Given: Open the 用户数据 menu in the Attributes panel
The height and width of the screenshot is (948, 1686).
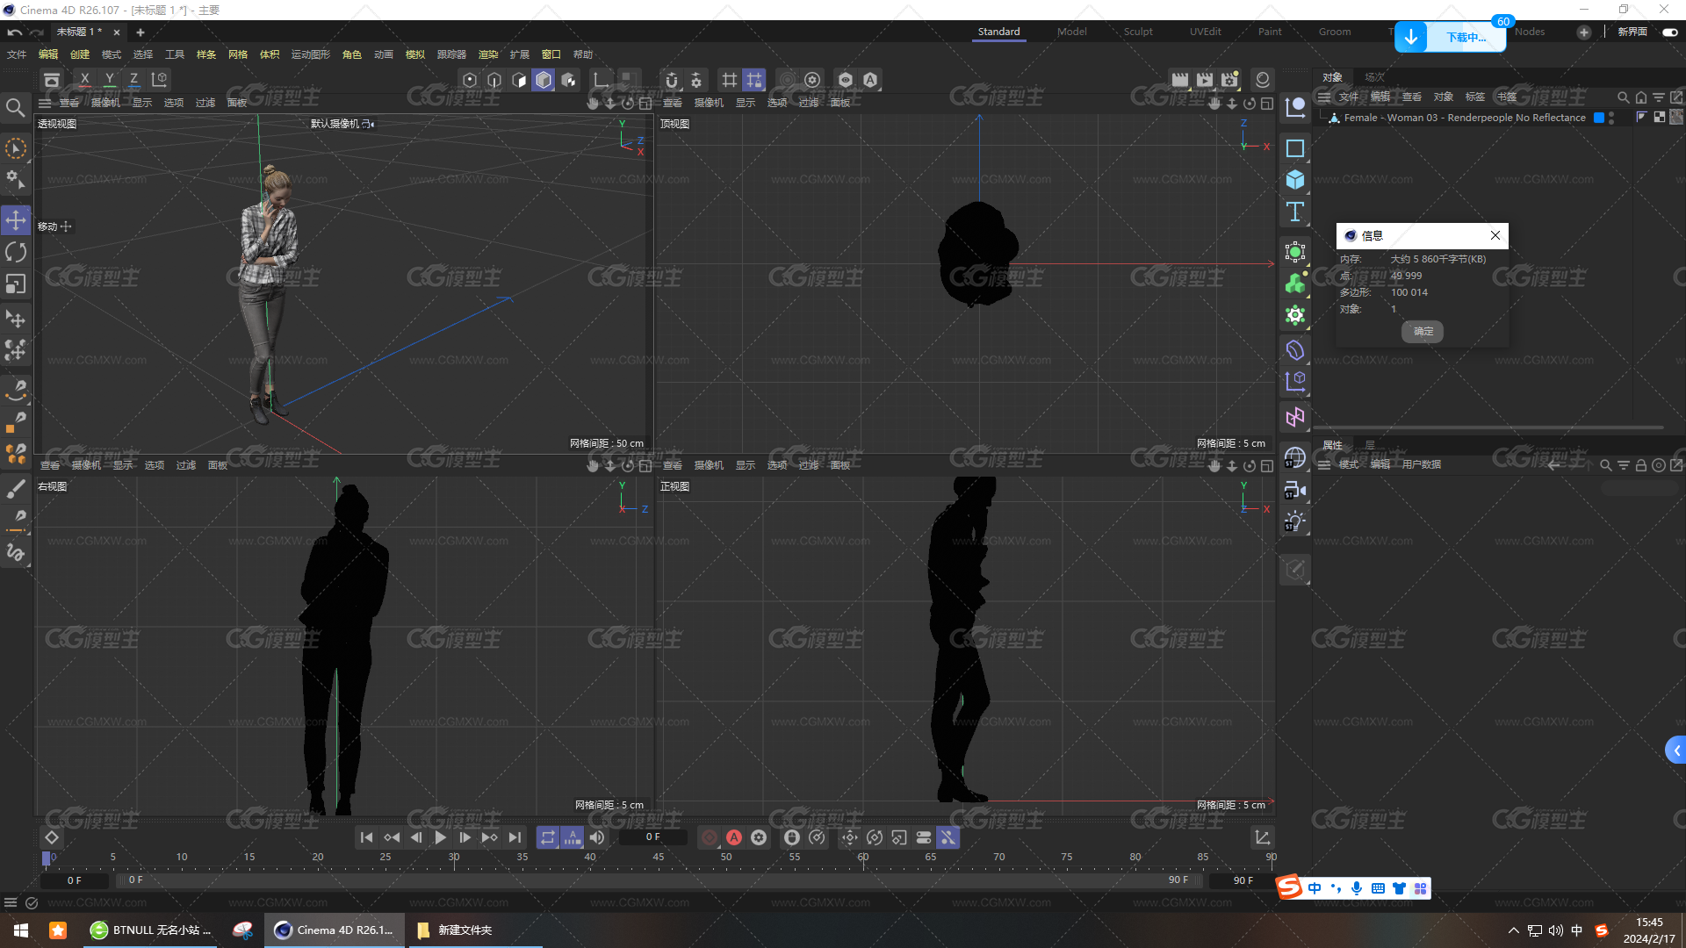Looking at the screenshot, I should [1421, 464].
